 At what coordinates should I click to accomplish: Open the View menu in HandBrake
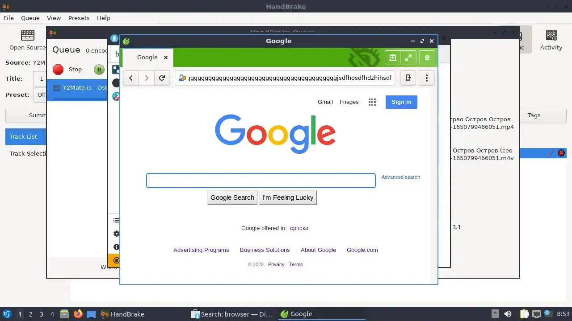(54, 18)
